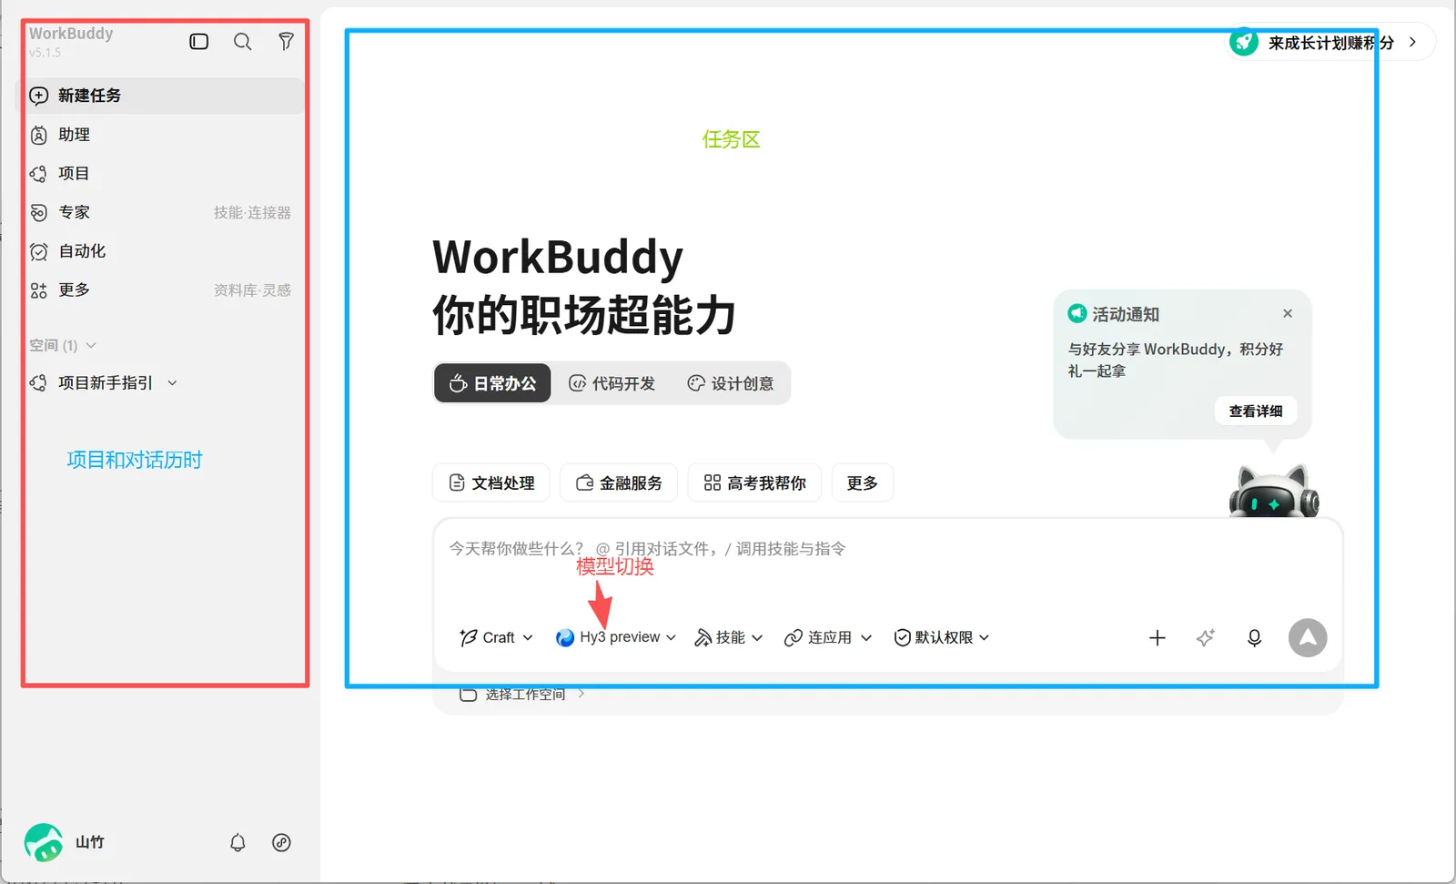Expand the 项目新手指引 project
This screenshot has width=1456, height=884.
pyautogui.click(x=104, y=383)
